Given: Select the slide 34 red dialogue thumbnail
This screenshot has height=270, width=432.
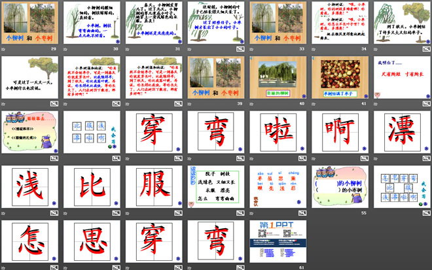Looking at the screenshot, I should point(340,23).
